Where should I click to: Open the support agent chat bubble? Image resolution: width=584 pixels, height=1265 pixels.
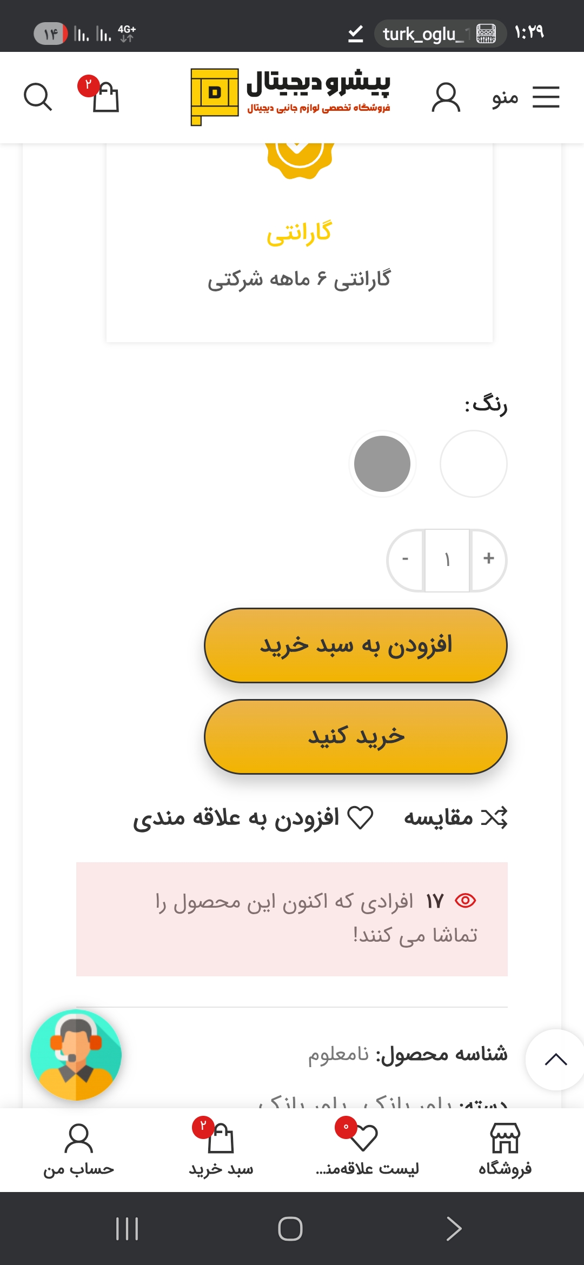point(76,1055)
